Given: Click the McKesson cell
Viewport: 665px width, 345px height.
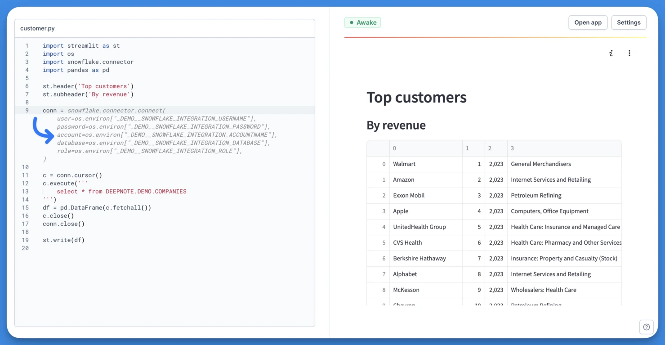Looking at the screenshot, I should 426,290.
